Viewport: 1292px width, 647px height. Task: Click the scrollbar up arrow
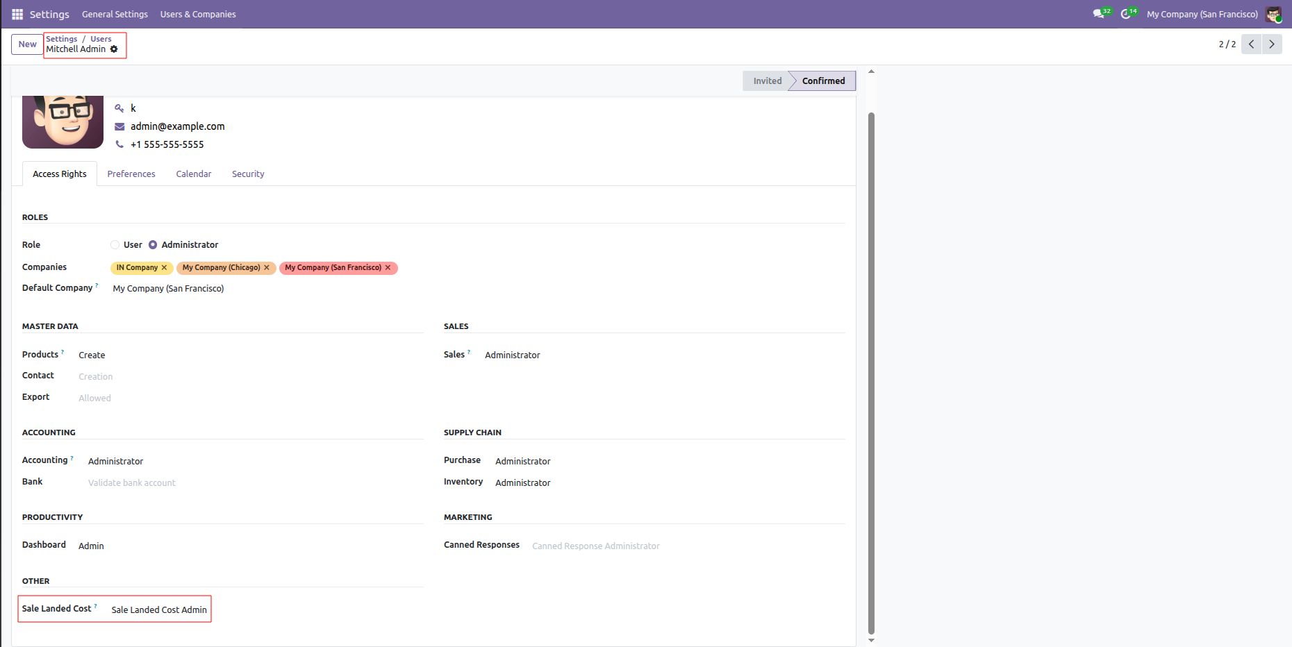click(x=871, y=72)
